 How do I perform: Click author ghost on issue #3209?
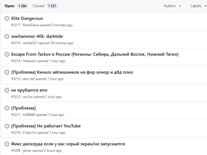click(x=27, y=151)
